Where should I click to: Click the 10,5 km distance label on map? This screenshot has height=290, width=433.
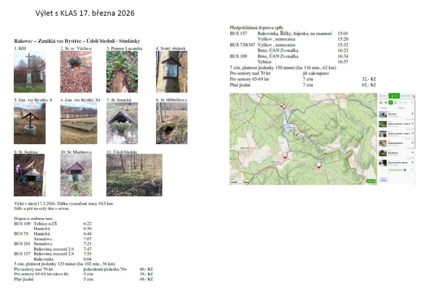pyautogui.click(x=289, y=127)
